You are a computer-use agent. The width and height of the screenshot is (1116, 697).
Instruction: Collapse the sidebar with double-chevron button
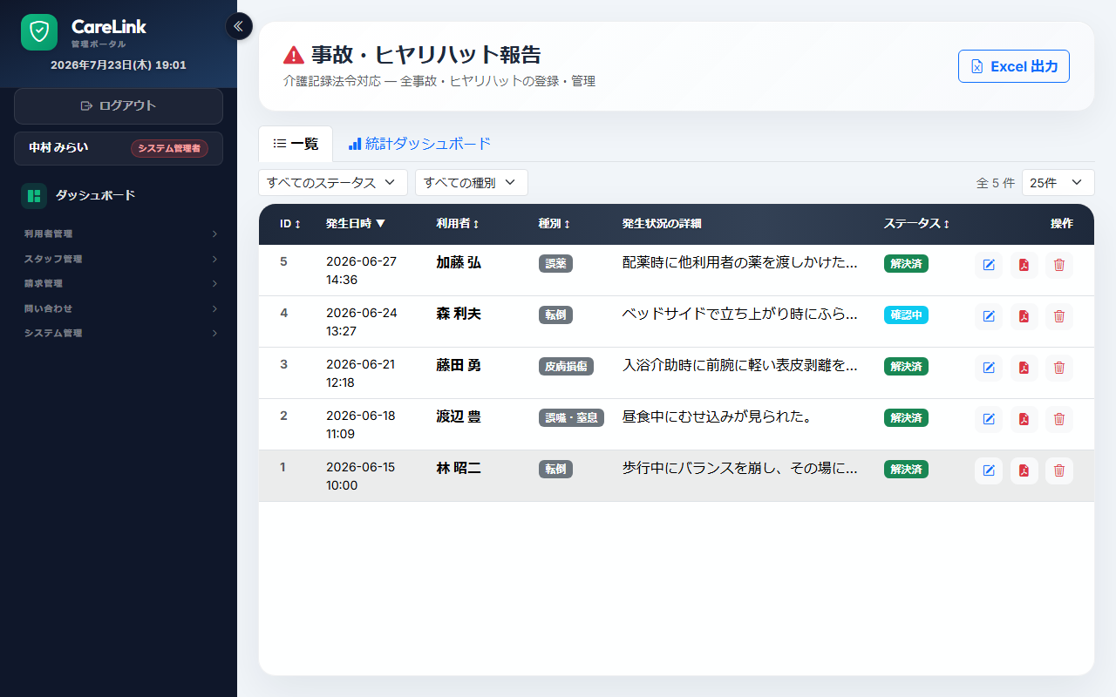[x=239, y=26]
